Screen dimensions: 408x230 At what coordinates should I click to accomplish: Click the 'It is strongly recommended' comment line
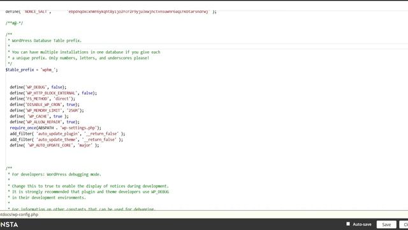(x=88, y=192)
